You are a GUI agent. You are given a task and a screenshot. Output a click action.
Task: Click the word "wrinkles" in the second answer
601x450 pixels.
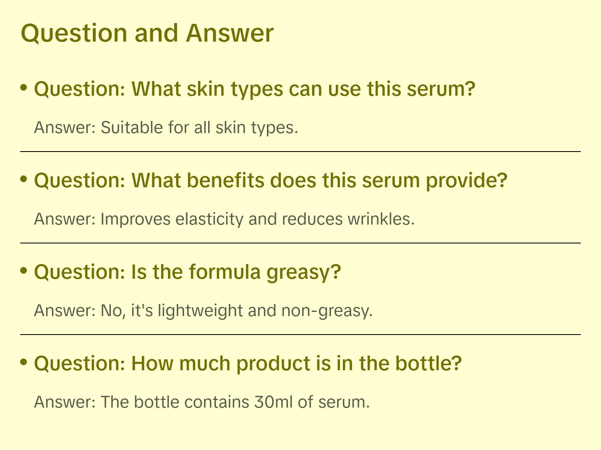point(381,219)
